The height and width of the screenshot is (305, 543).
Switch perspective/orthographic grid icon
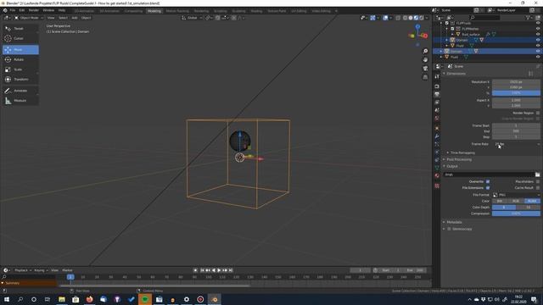pyautogui.click(x=425, y=77)
